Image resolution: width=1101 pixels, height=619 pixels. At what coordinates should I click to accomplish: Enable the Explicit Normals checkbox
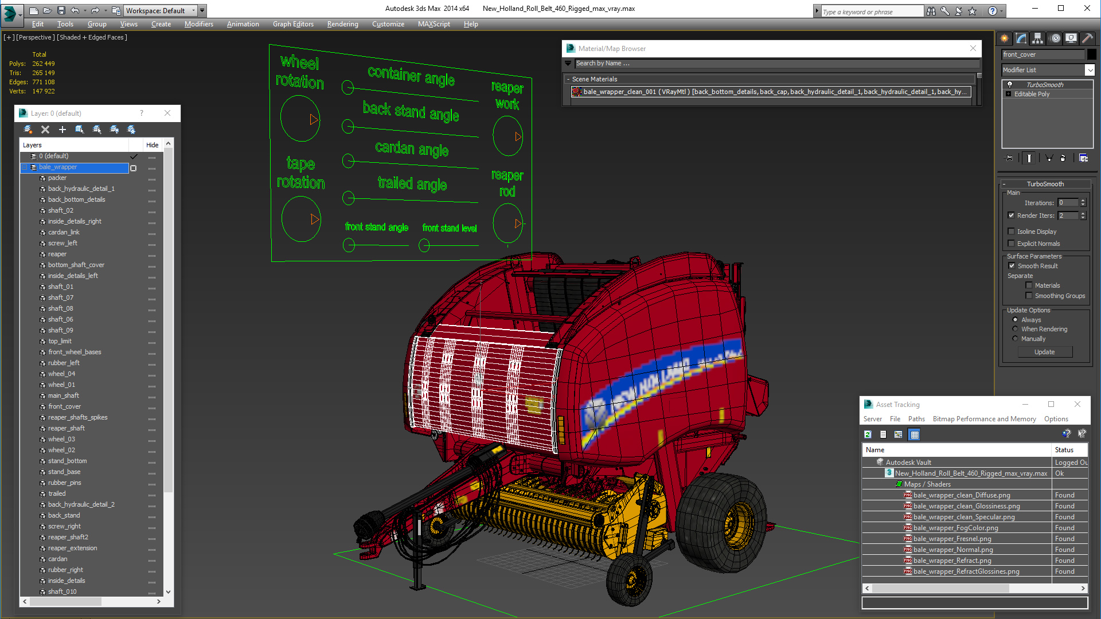pos(1012,244)
